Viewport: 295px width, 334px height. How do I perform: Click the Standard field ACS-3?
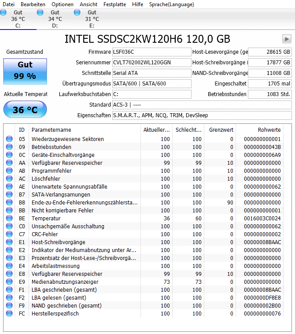pos(202,105)
